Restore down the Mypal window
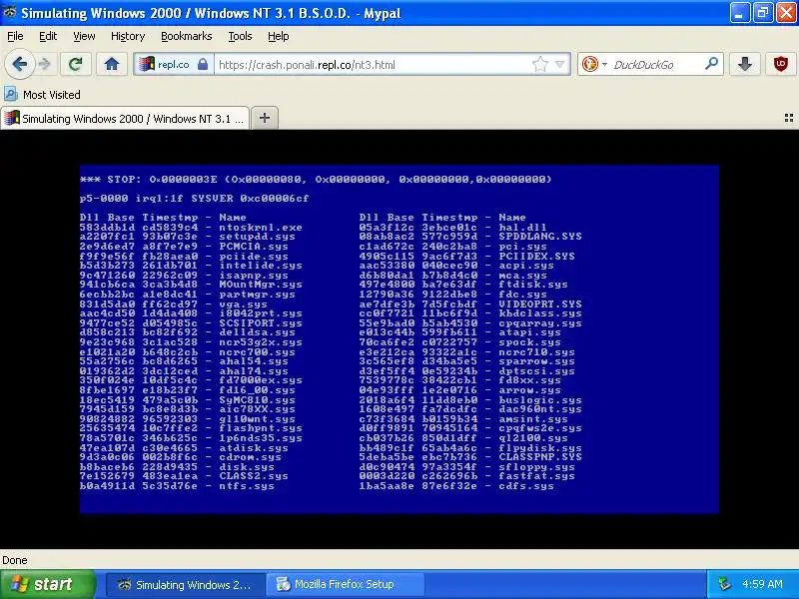799x599 pixels. point(763,13)
